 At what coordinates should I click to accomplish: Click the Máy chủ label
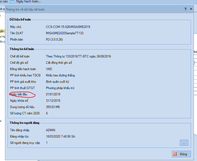coord(16,27)
